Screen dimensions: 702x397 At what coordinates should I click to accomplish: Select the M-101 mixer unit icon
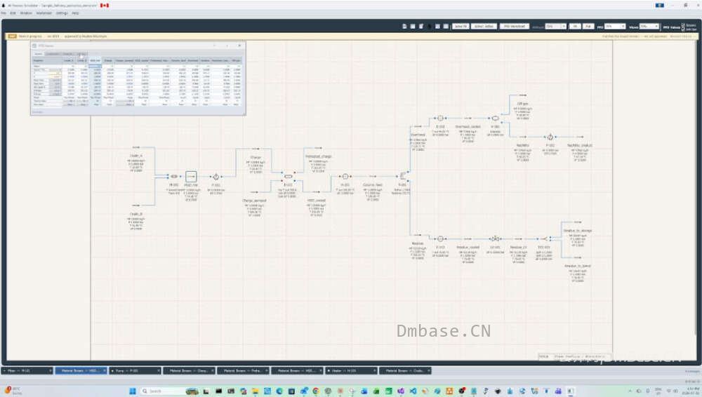tap(174, 176)
